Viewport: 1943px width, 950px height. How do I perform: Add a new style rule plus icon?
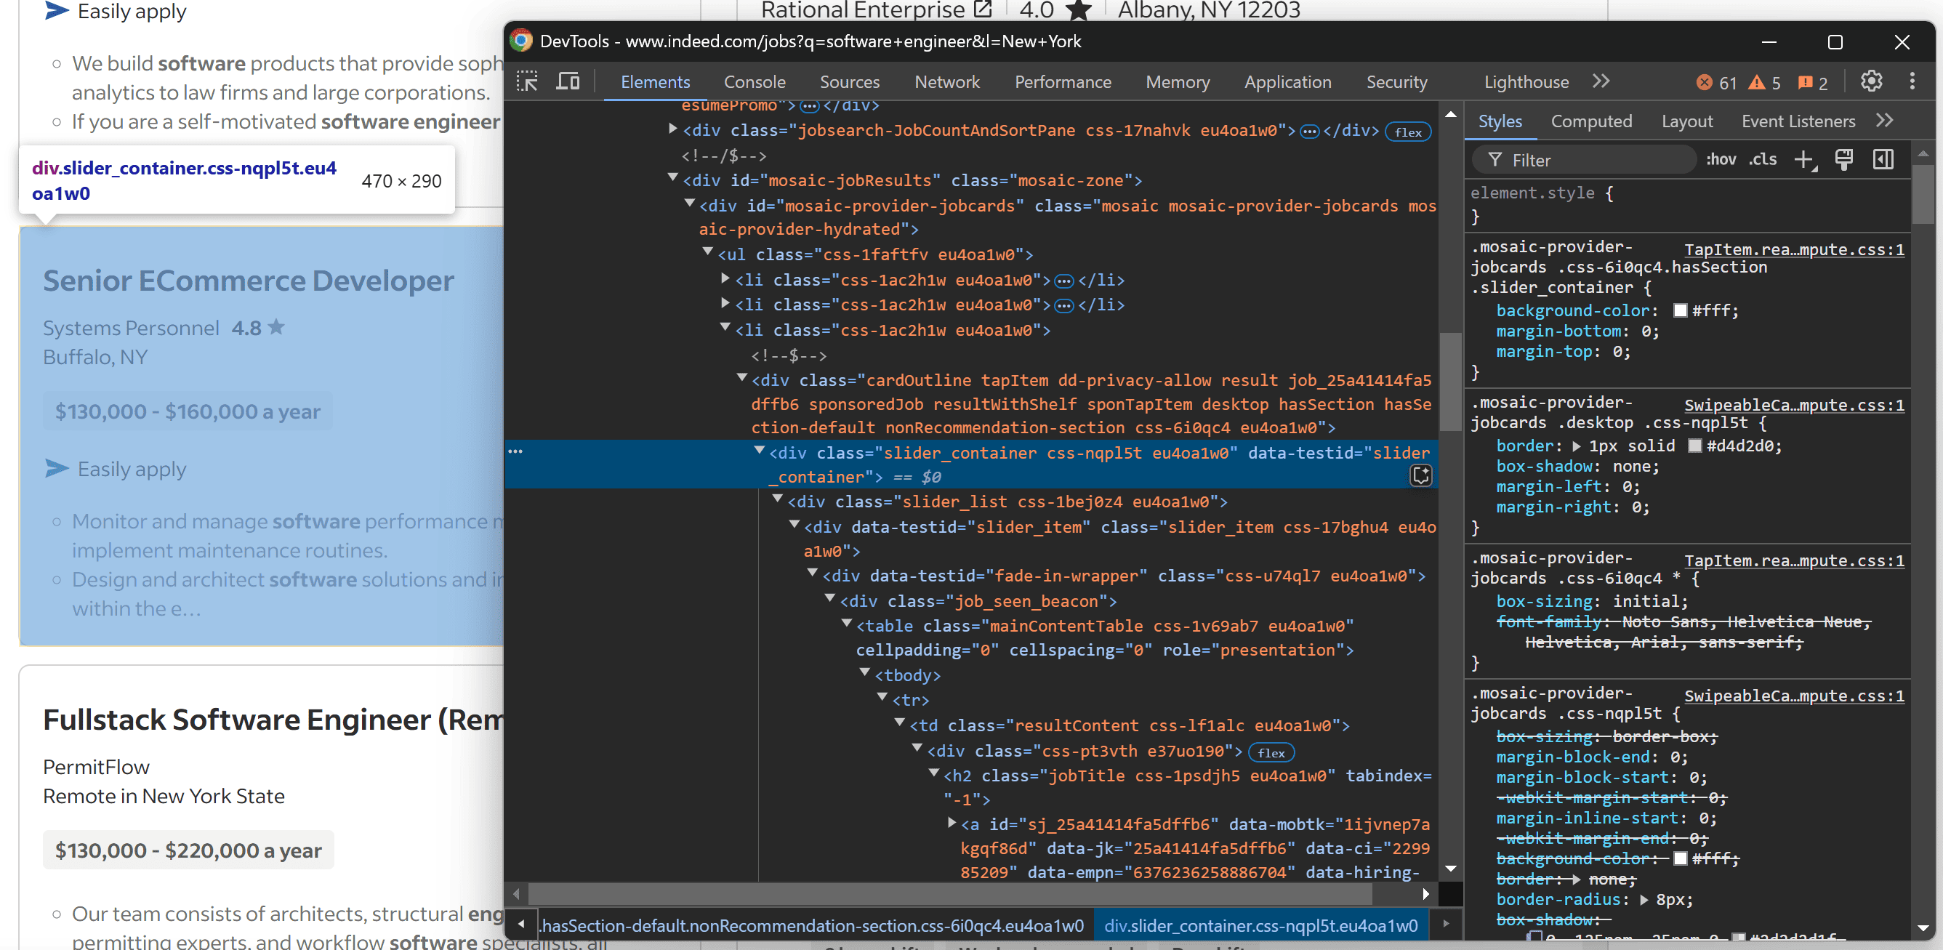click(1805, 160)
